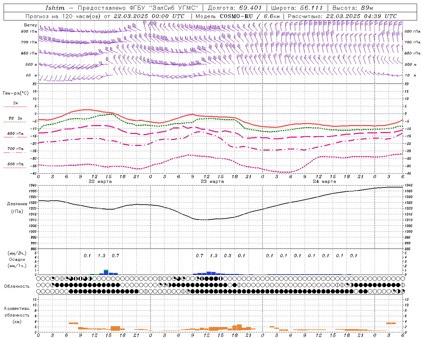
Task: Click the tallest blue precipitation bar on 22 марта
Action: (106, 272)
